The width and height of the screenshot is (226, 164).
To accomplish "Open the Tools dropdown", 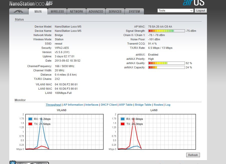I will point(175,11).
